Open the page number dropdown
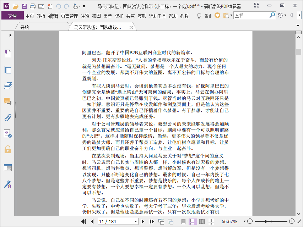The image size is (303, 227). coord(136,221)
